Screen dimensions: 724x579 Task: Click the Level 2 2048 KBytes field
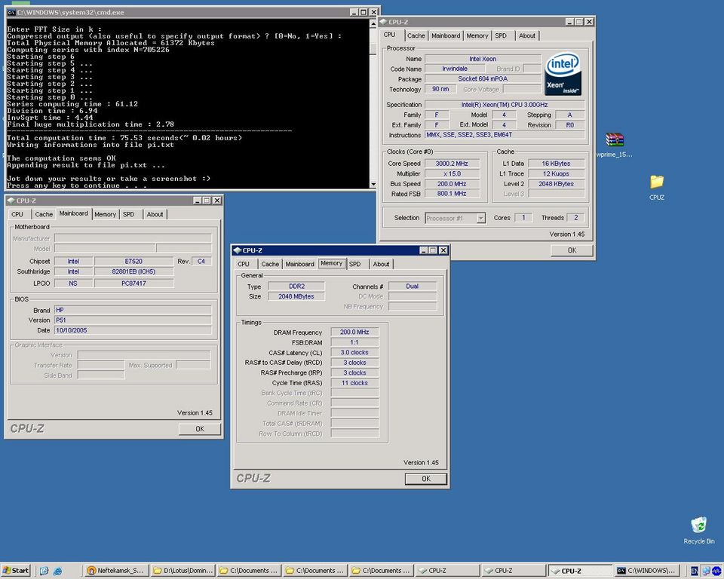coord(556,184)
